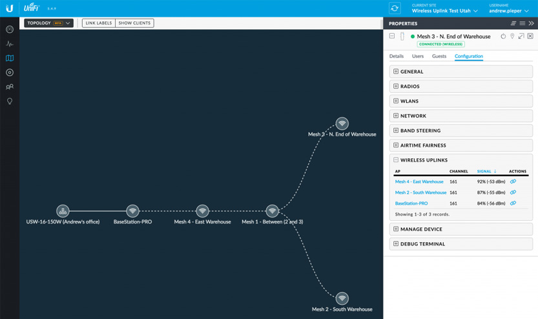
Task: Expand the Radios section
Action: pyautogui.click(x=460, y=87)
